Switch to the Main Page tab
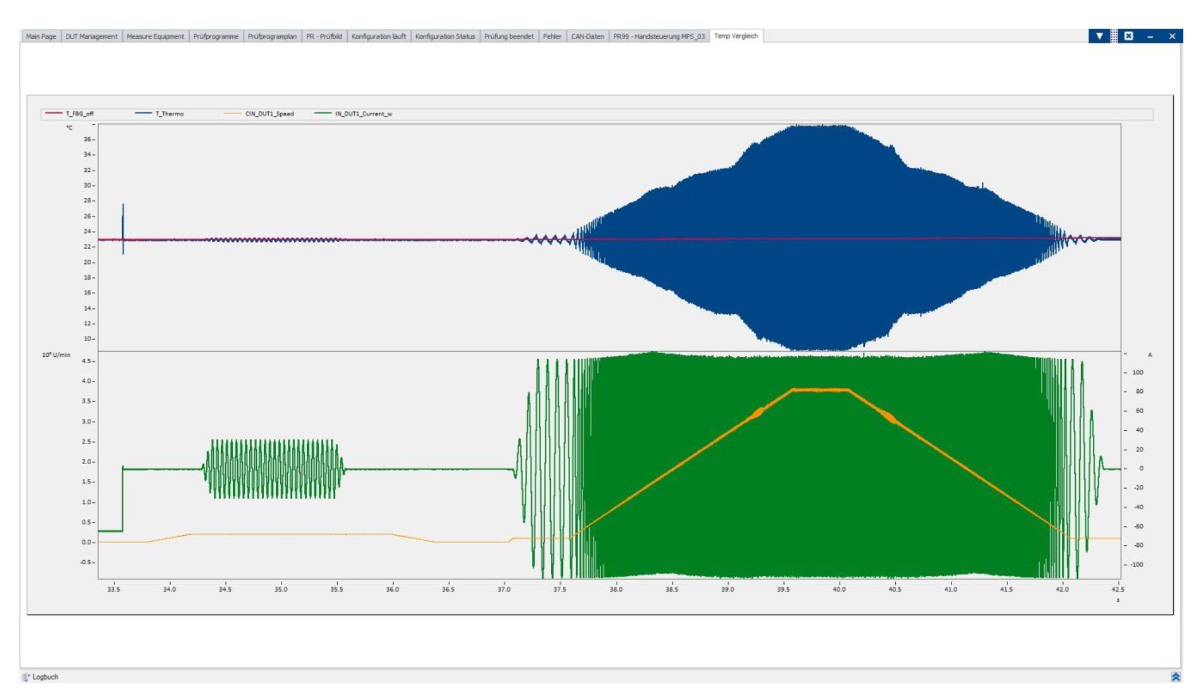Screen dimensions: 1203x700 (41, 36)
